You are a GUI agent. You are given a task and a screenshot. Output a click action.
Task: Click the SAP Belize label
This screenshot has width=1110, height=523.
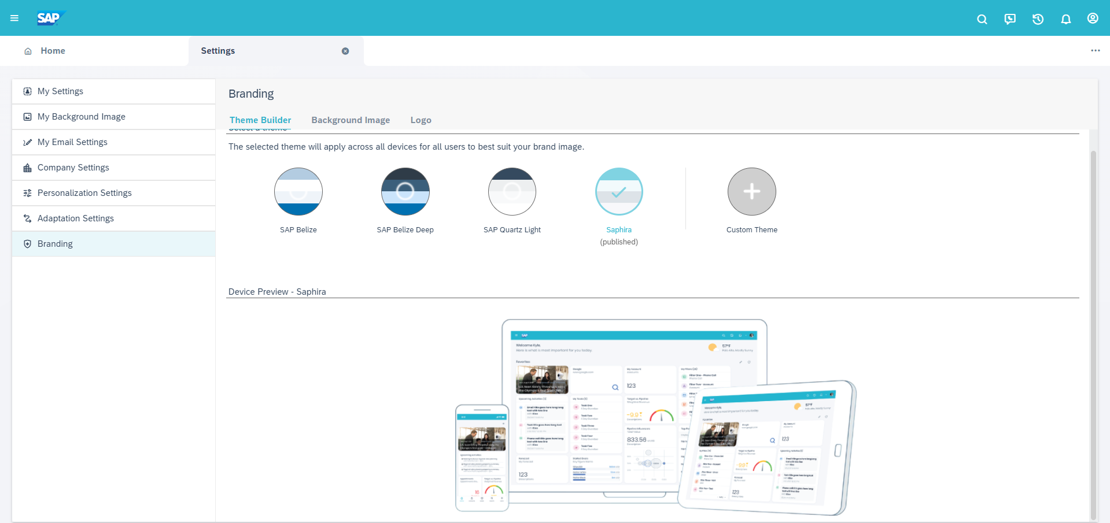tap(298, 230)
